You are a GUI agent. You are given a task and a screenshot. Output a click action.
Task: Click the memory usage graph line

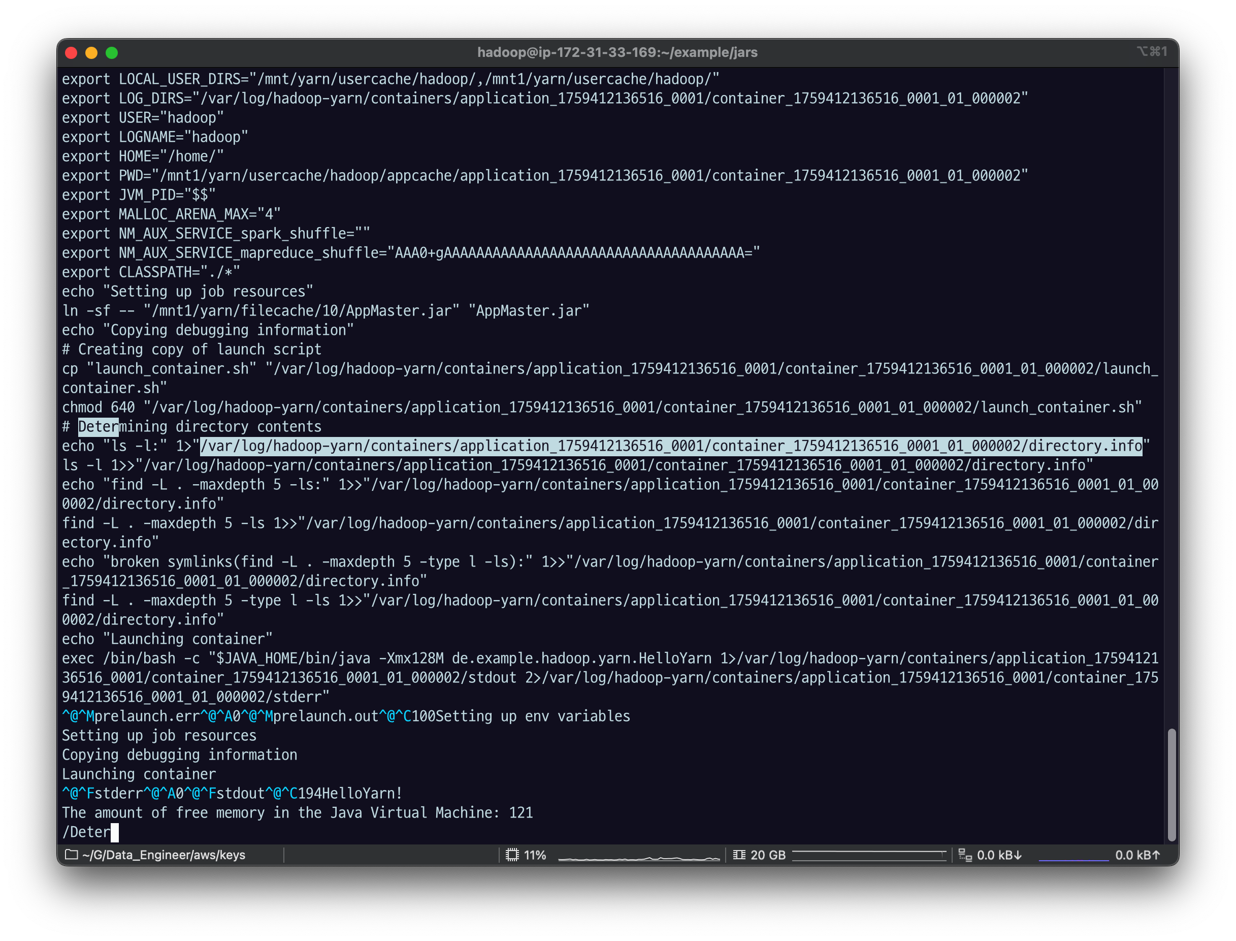pyautogui.click(x=869, y=853)
